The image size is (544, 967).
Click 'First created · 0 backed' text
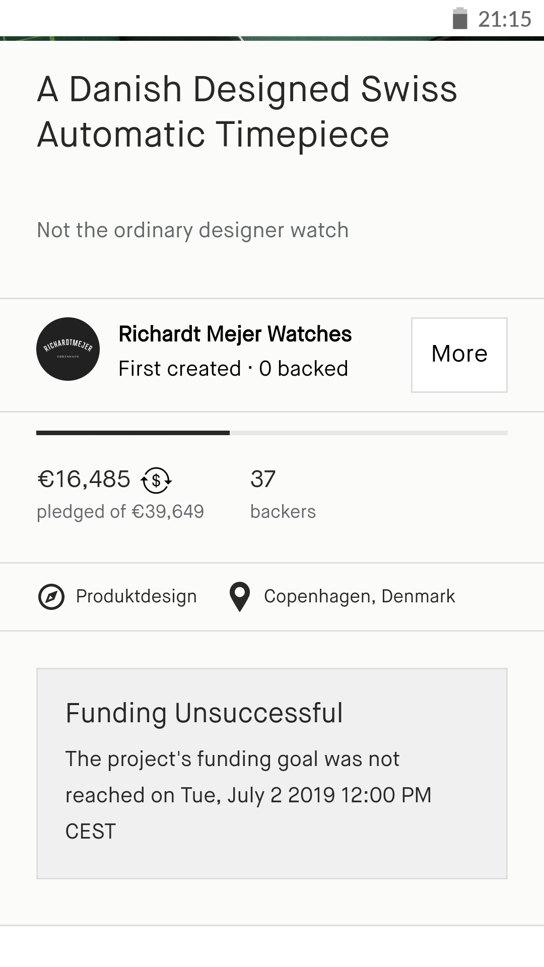(x=233, y=369)
